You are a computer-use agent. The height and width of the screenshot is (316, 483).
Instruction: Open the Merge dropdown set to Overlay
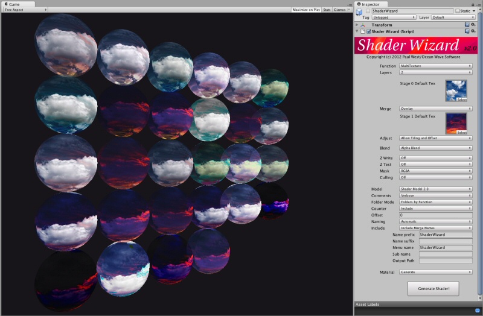435,109
